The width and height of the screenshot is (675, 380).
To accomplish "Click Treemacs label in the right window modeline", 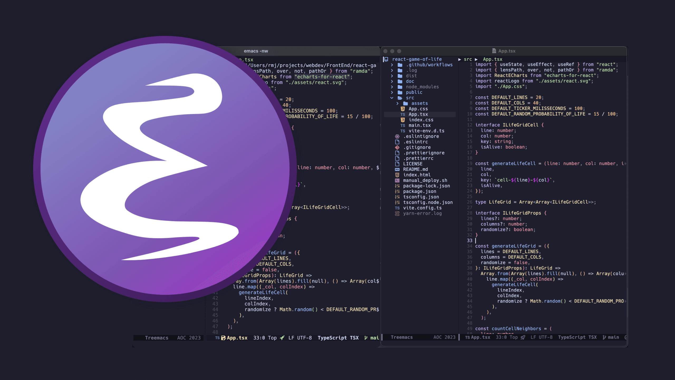I will (402, 337).
